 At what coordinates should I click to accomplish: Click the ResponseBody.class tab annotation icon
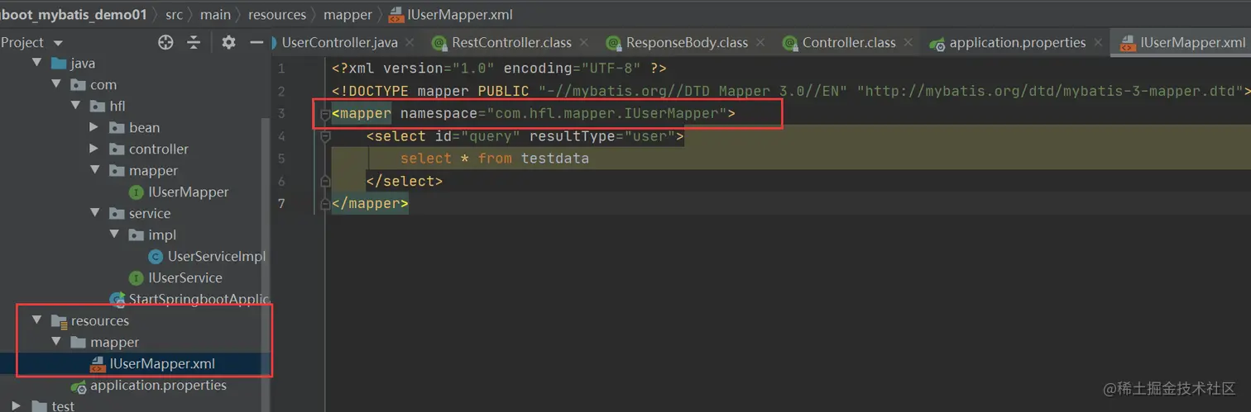613,43
